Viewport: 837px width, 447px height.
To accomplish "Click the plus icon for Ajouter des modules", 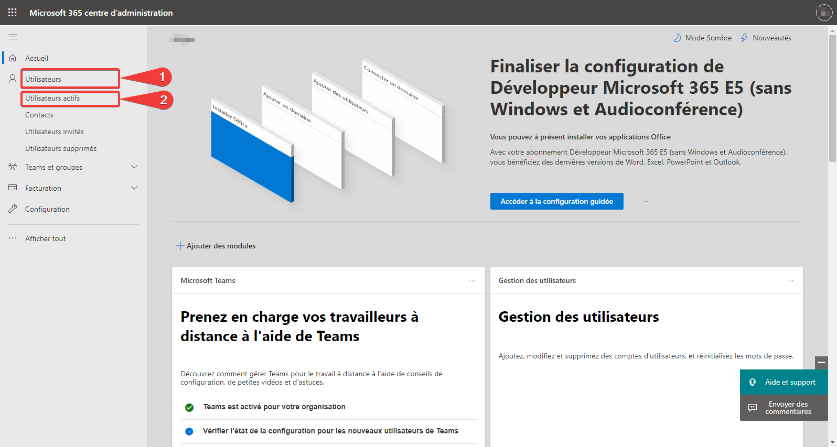I will pos(180,246).
